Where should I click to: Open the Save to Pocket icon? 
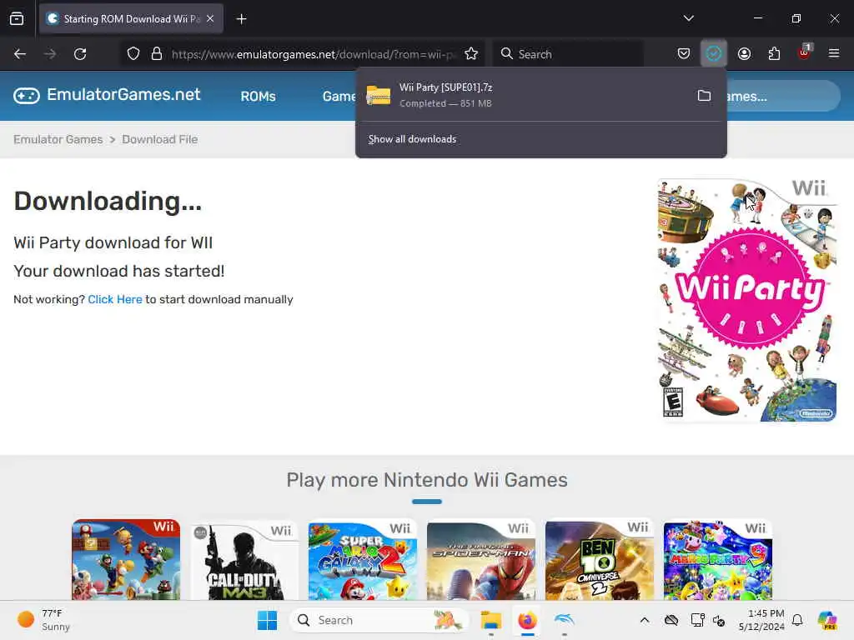click(684, 54)
